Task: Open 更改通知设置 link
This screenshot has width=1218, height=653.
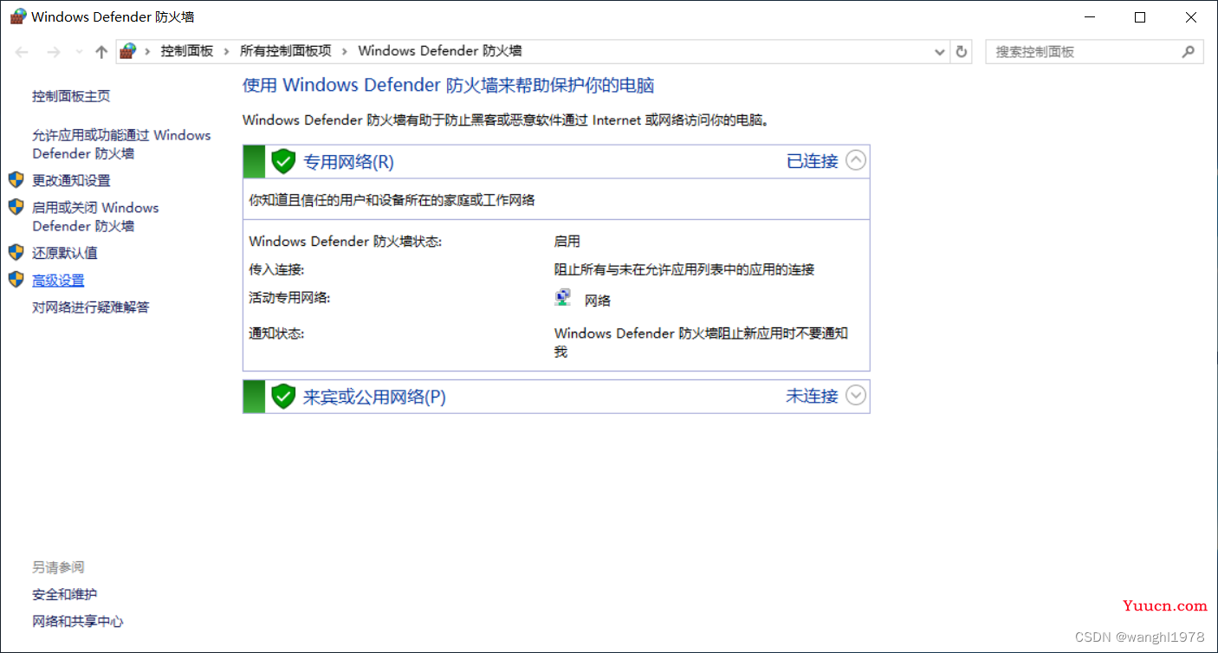Action: [71, 180]
